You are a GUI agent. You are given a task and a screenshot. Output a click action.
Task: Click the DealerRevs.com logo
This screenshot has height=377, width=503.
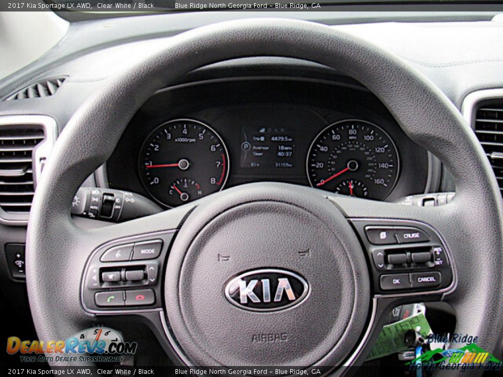tap(71, 346)
